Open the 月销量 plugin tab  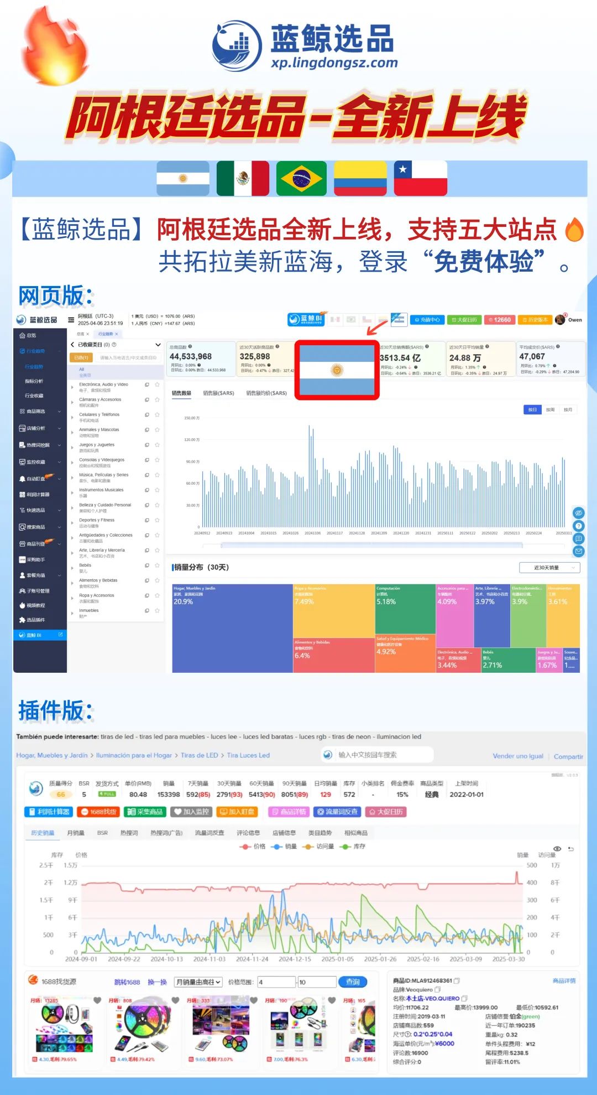tap(76, 833)
